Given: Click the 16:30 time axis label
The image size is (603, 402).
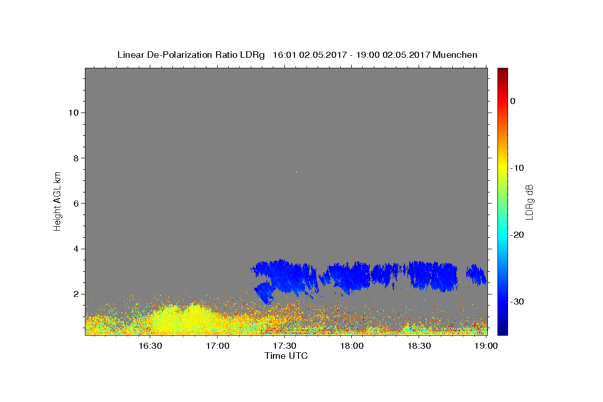Looking at the screenshot, I should pyautogui.click(x=150, y=346).
